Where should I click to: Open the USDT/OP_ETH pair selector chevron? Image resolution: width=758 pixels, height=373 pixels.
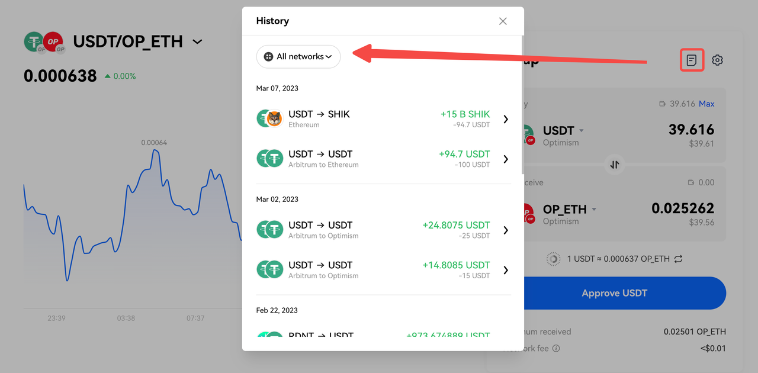pos(197,42)
